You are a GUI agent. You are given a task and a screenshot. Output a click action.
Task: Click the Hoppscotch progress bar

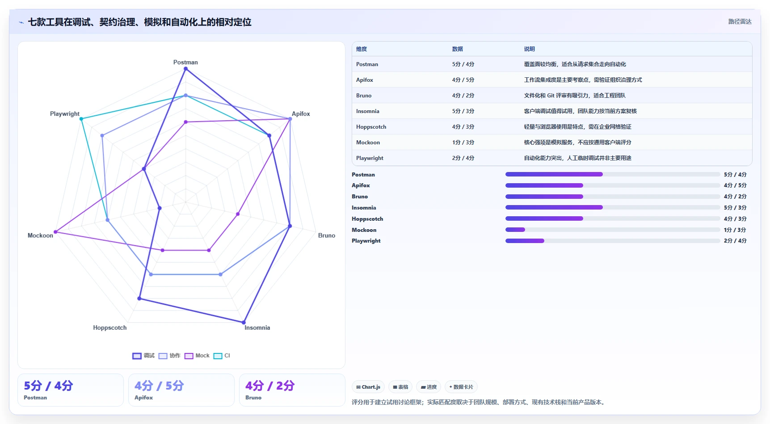pos(613,218)
